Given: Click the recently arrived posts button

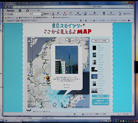Looking at the screenshot, I should [x=100, y=41].
